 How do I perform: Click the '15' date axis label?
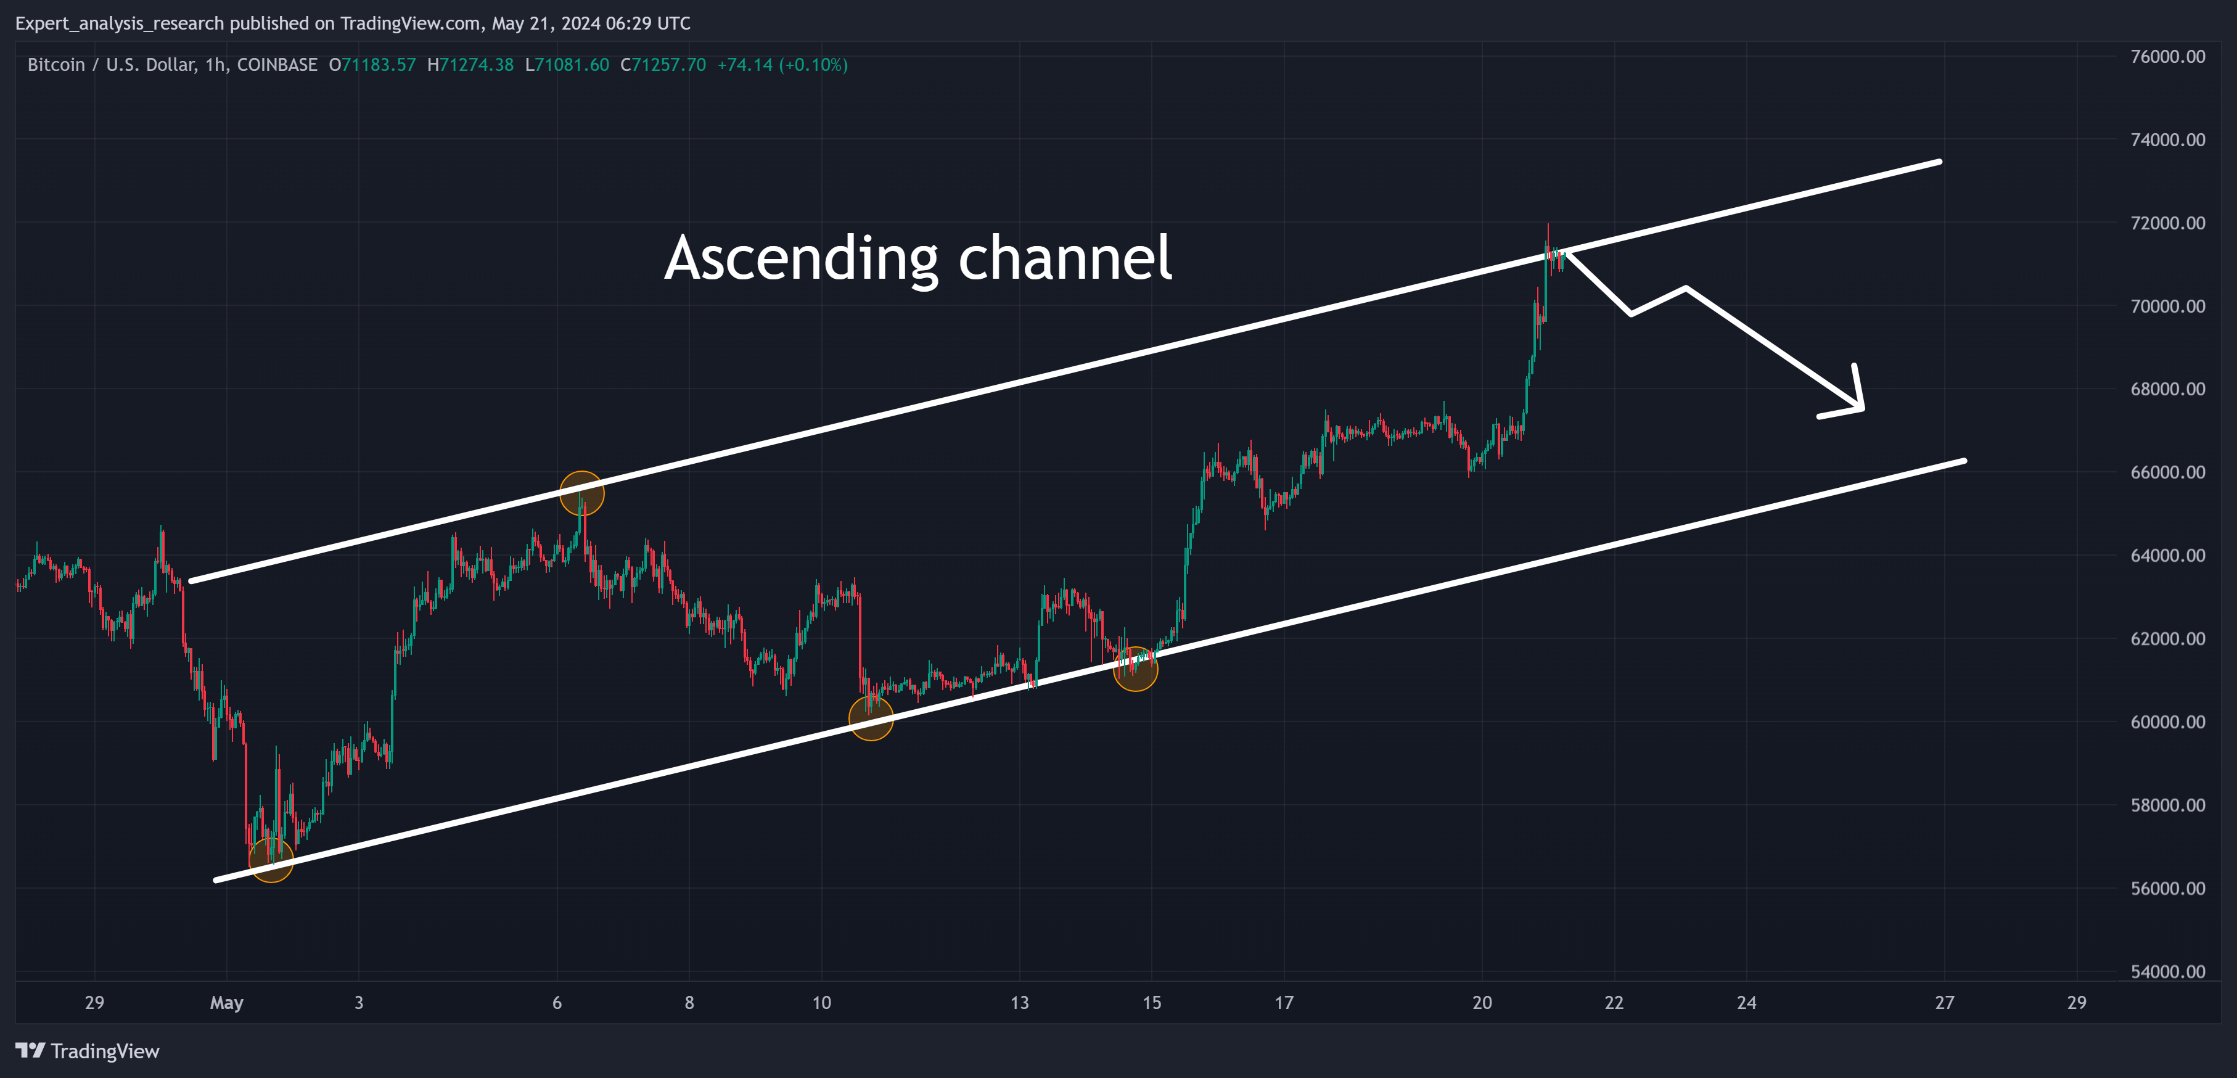point(1152,1002)
